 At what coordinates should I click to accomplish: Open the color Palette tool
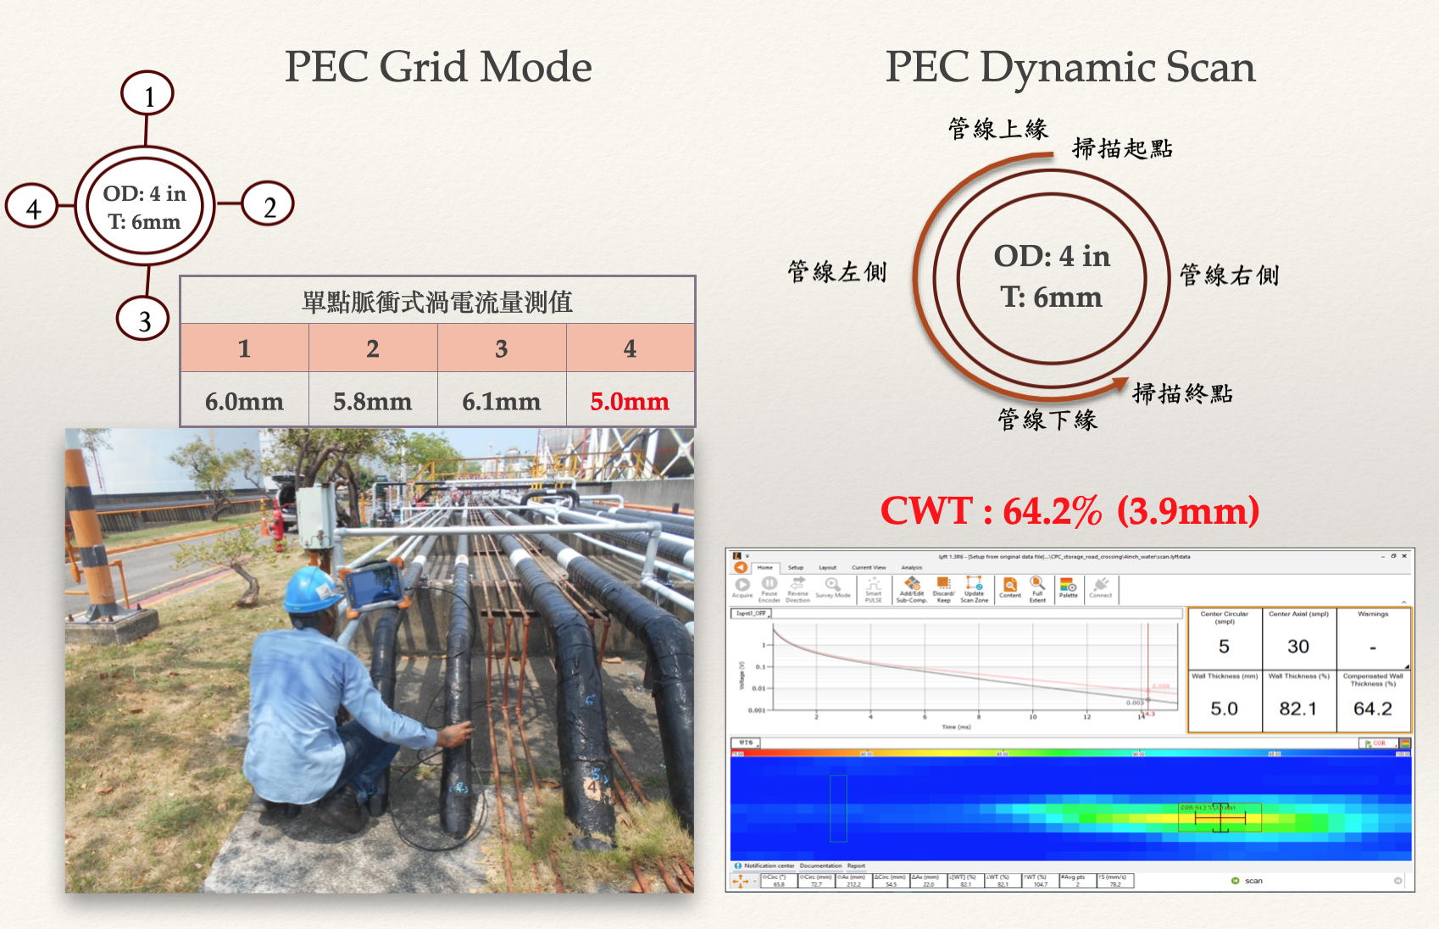click(x=1068, y=586)
